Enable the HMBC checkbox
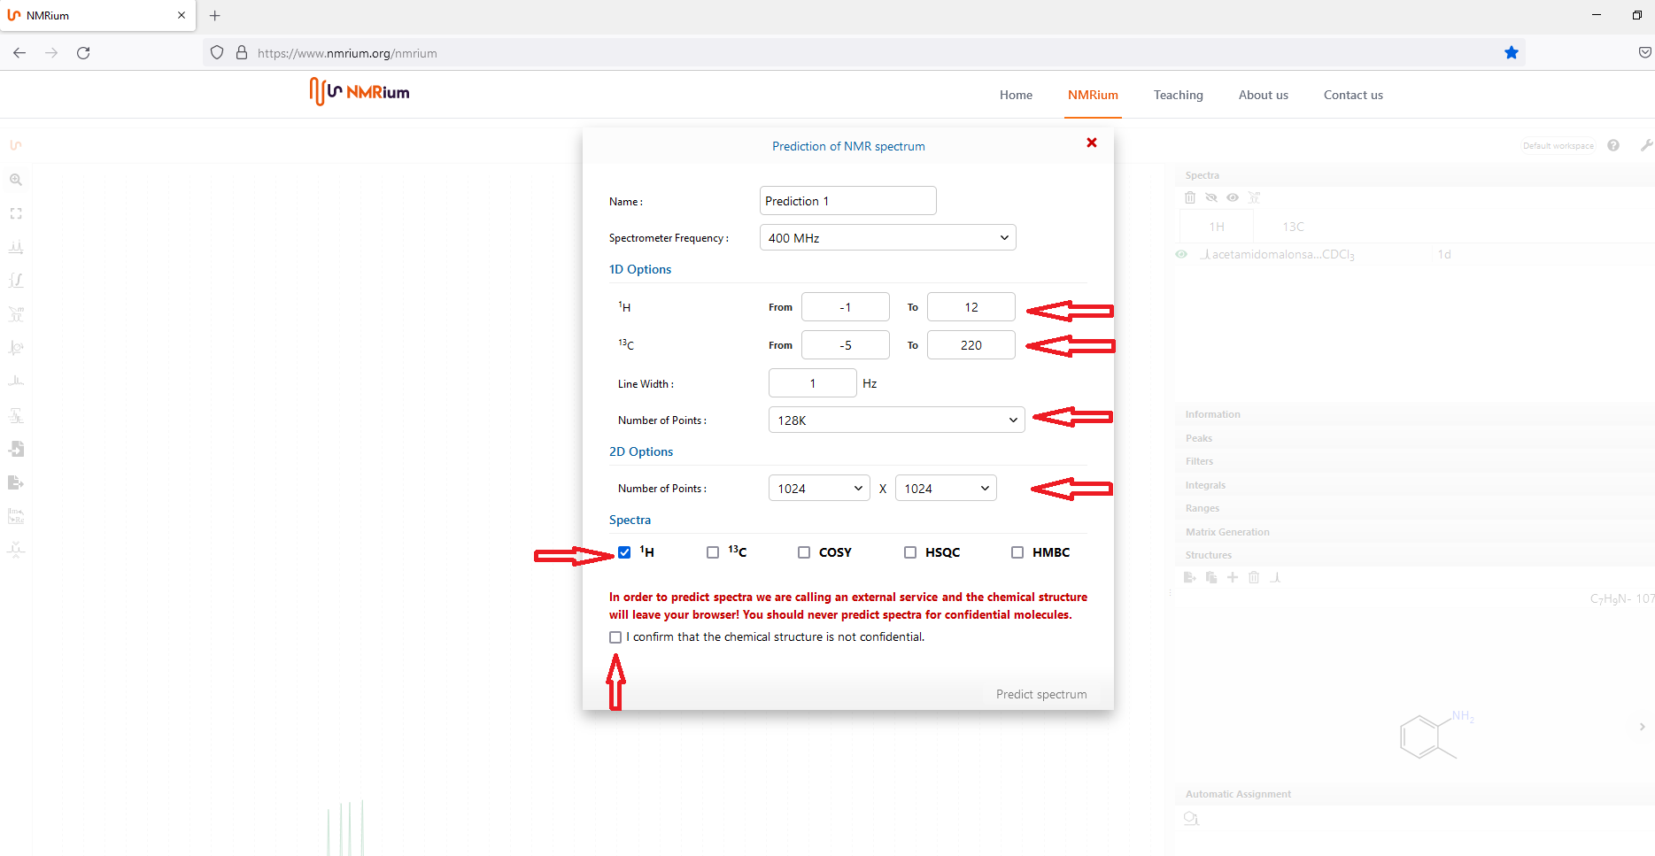 click(1017, 552)
